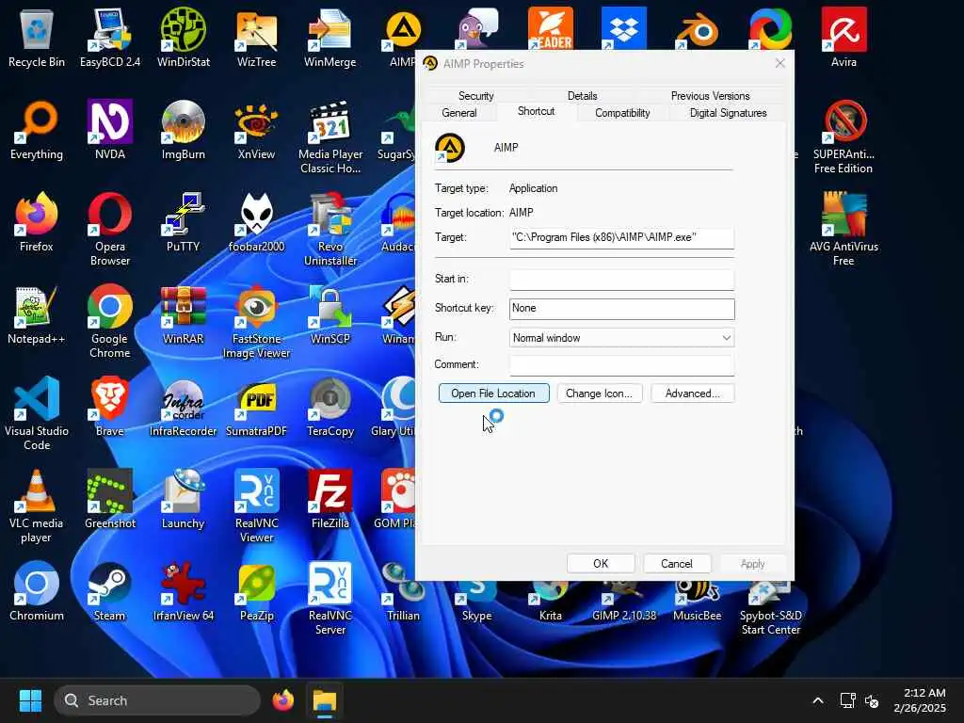Select the WinMerge desktop icon
The width and height of the screenshot is (964, 723).
[x=330, y=38]
